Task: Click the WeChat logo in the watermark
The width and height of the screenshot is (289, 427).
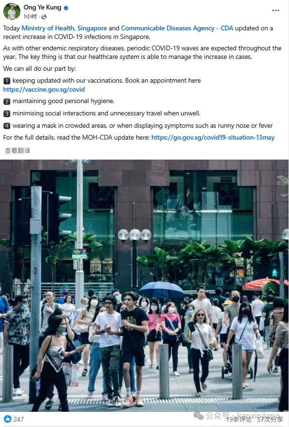Action: click(198, 416)
